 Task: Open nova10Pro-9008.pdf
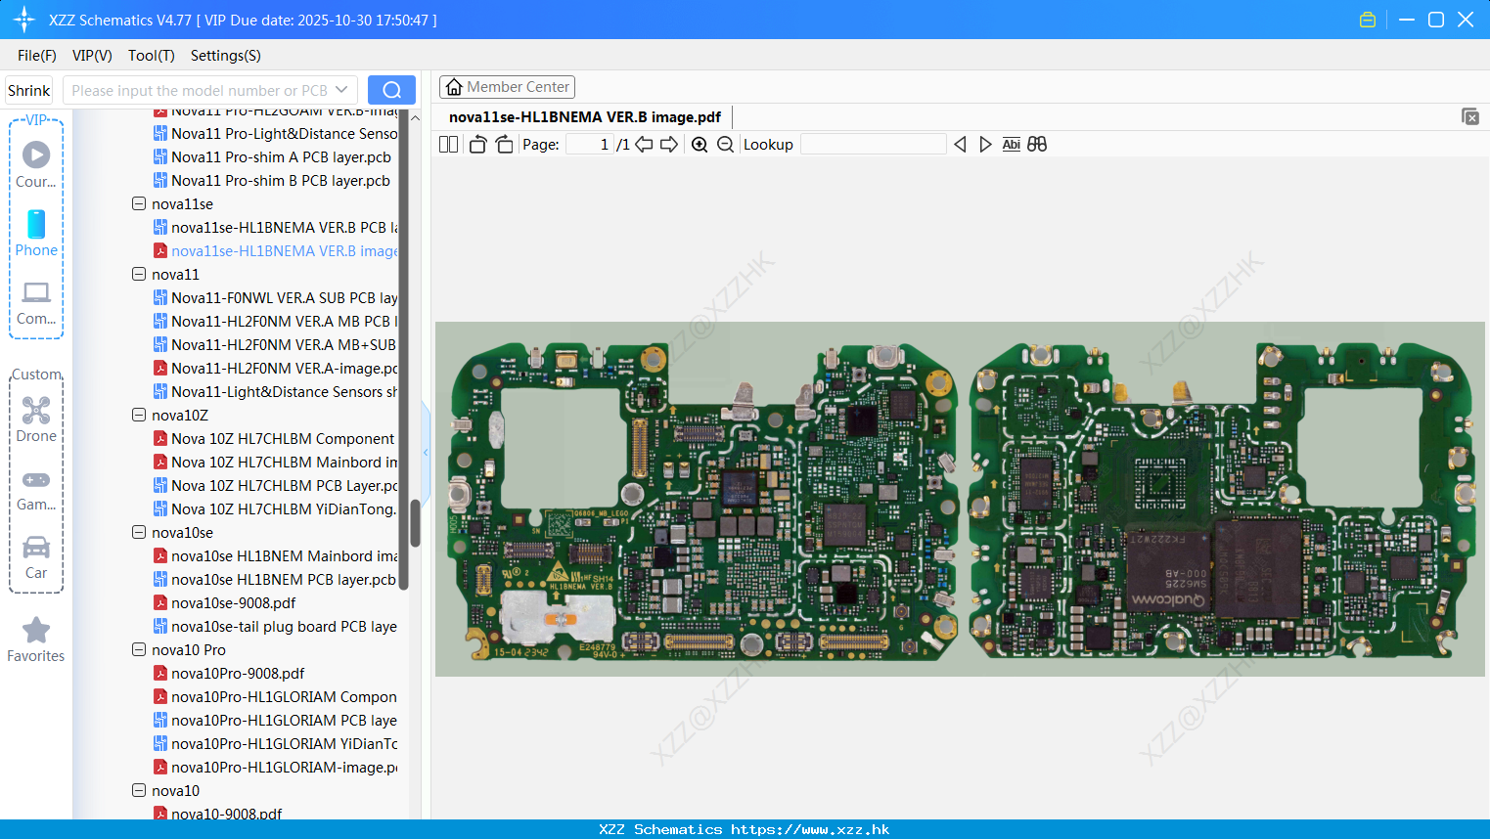229,673
